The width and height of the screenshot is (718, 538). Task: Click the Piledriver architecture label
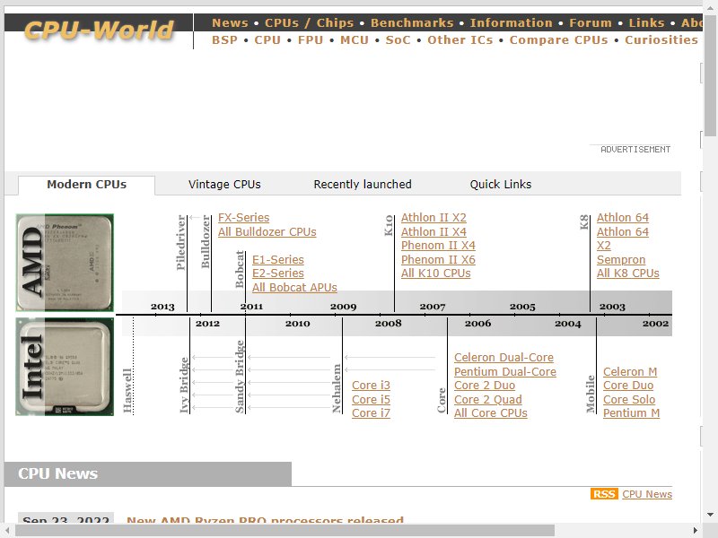coord(181,242)
